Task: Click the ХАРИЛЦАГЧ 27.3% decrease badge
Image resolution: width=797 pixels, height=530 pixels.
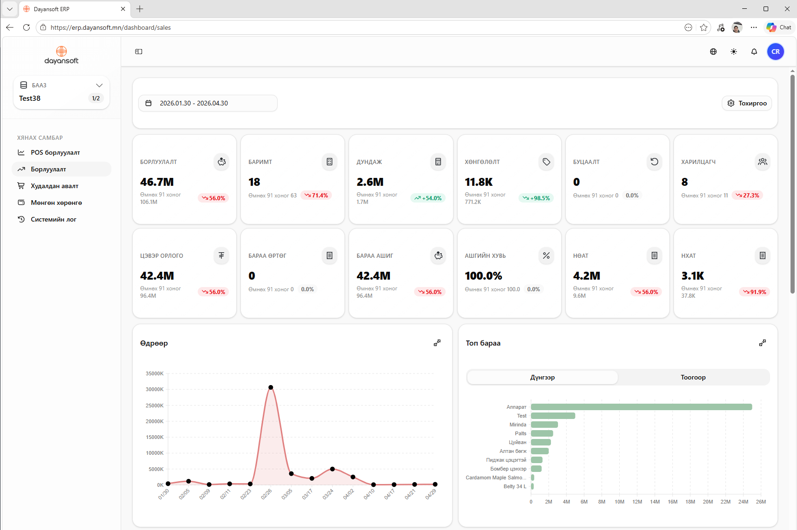Action: pyautogui.click(x=747, y=196)
